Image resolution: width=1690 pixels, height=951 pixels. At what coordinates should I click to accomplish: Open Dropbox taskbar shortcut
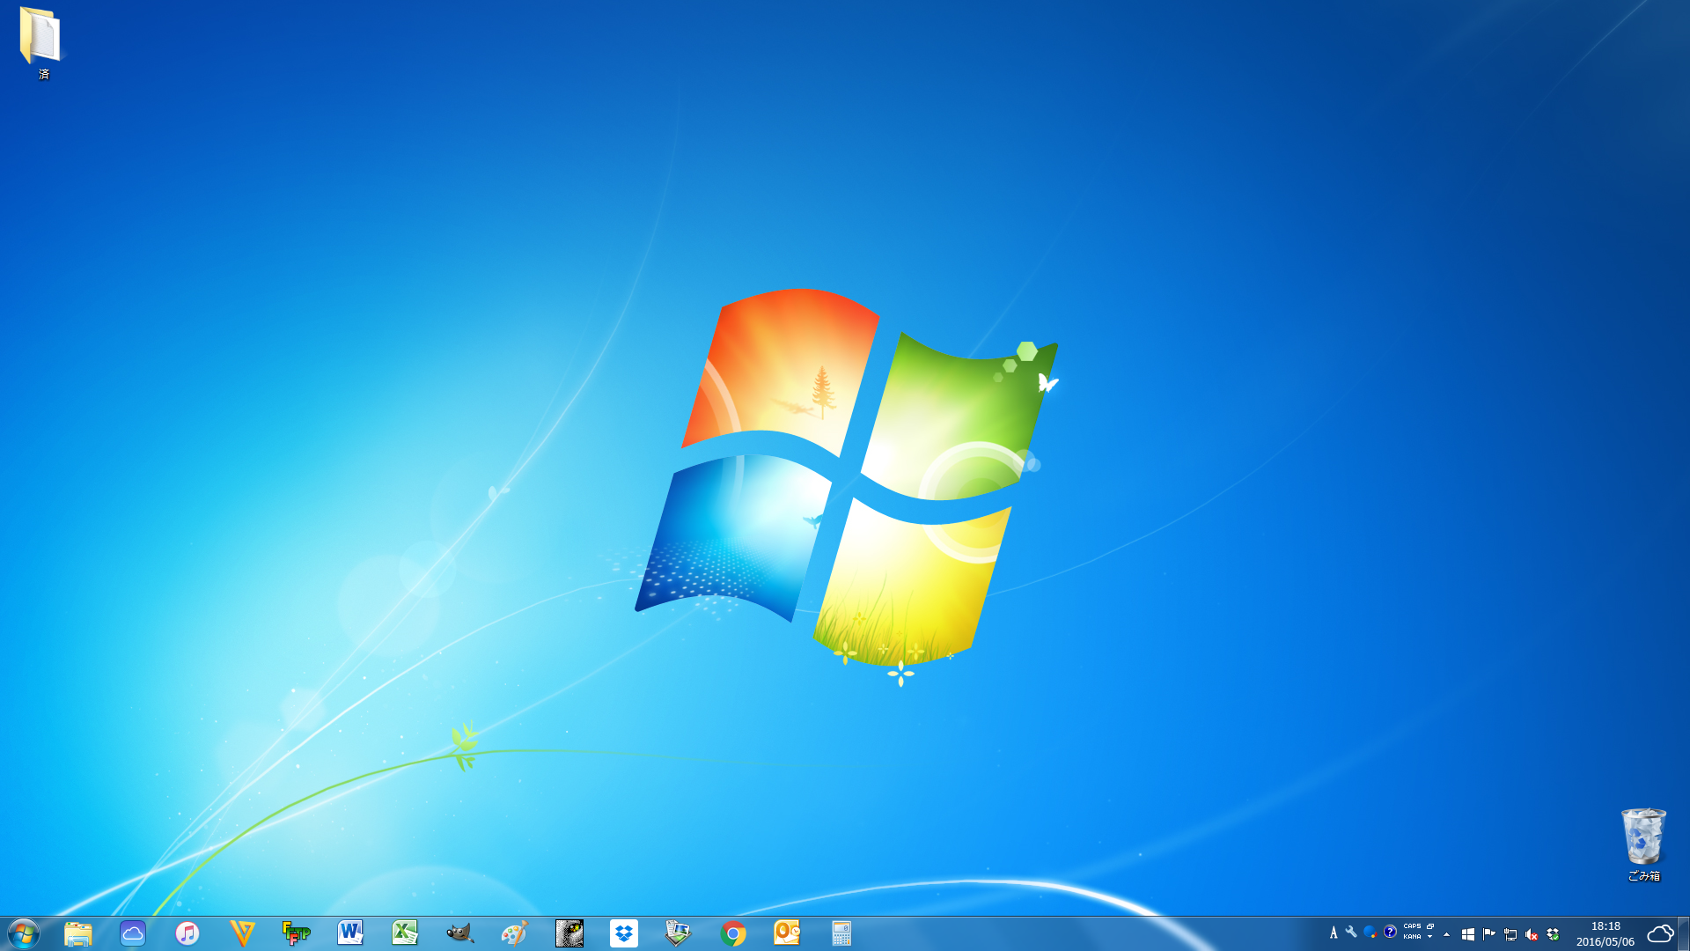coord(624,933)
